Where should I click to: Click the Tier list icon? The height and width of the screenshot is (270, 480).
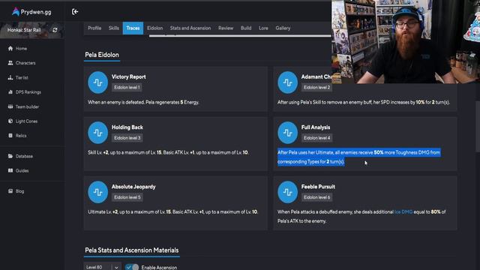[x=10, y=77]
